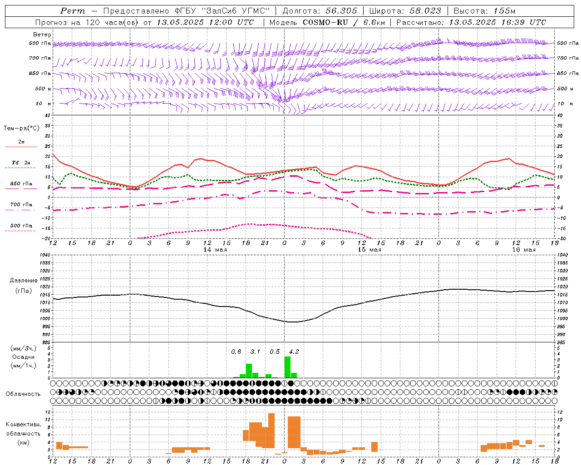Click the "Давление" pressure panel label
The height and width of the screenshot is (465, 581).
point(24,281)
